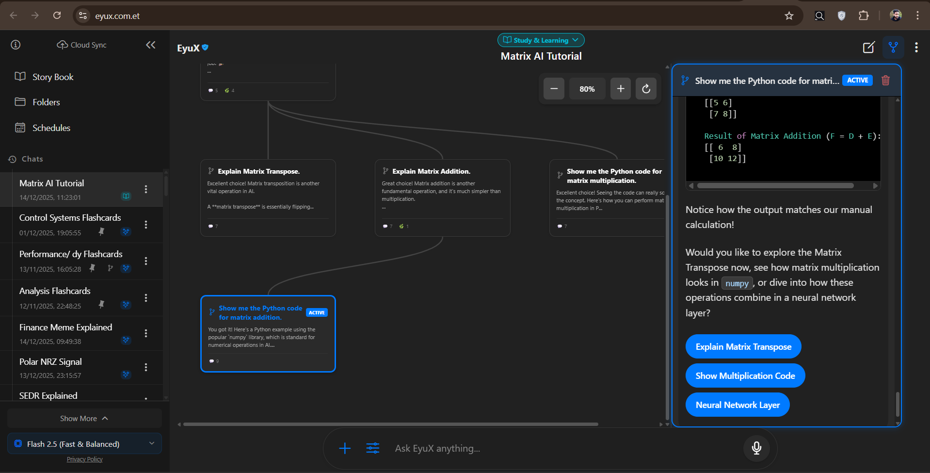Image resolution: width=930 pixels, height=473 pixels.
Task: Expand the Flash 2.5 model selector
Action: pyautogui.click(x=84, y=443)
